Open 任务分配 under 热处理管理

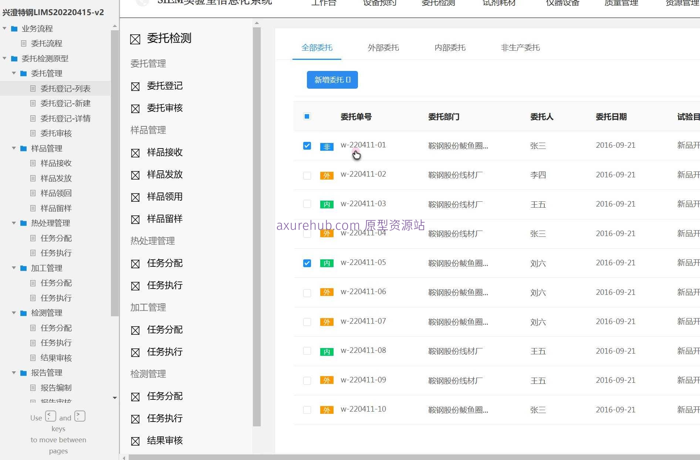pyautogui.click(x=165, y=263)
